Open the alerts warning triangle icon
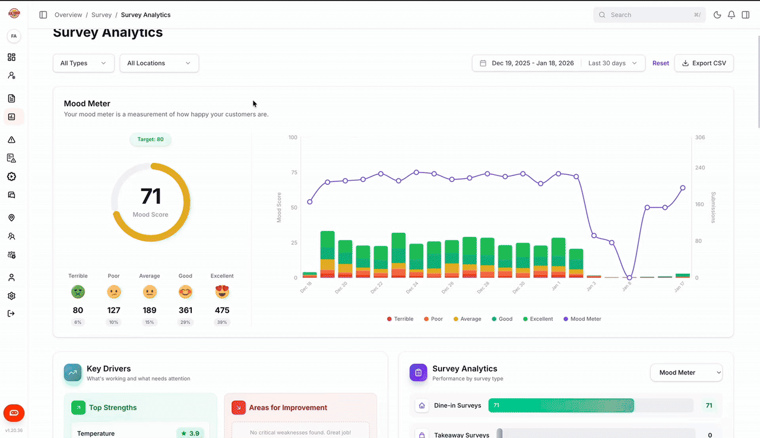This screenshot has width=760, height=438. tap(12, 139)
